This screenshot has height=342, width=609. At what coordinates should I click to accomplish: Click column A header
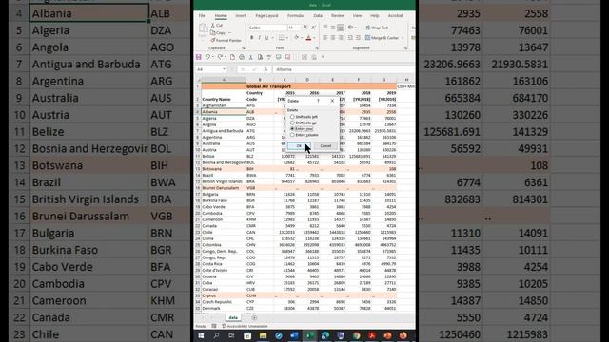(x=224, y=80)
